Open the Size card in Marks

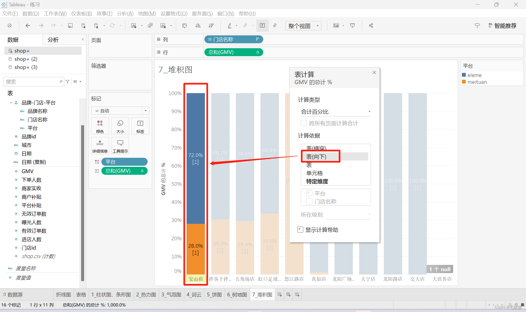click(x=120, y=126)
